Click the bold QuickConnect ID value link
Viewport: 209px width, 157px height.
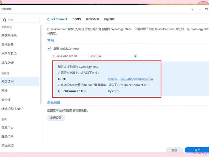pos(114,91)
